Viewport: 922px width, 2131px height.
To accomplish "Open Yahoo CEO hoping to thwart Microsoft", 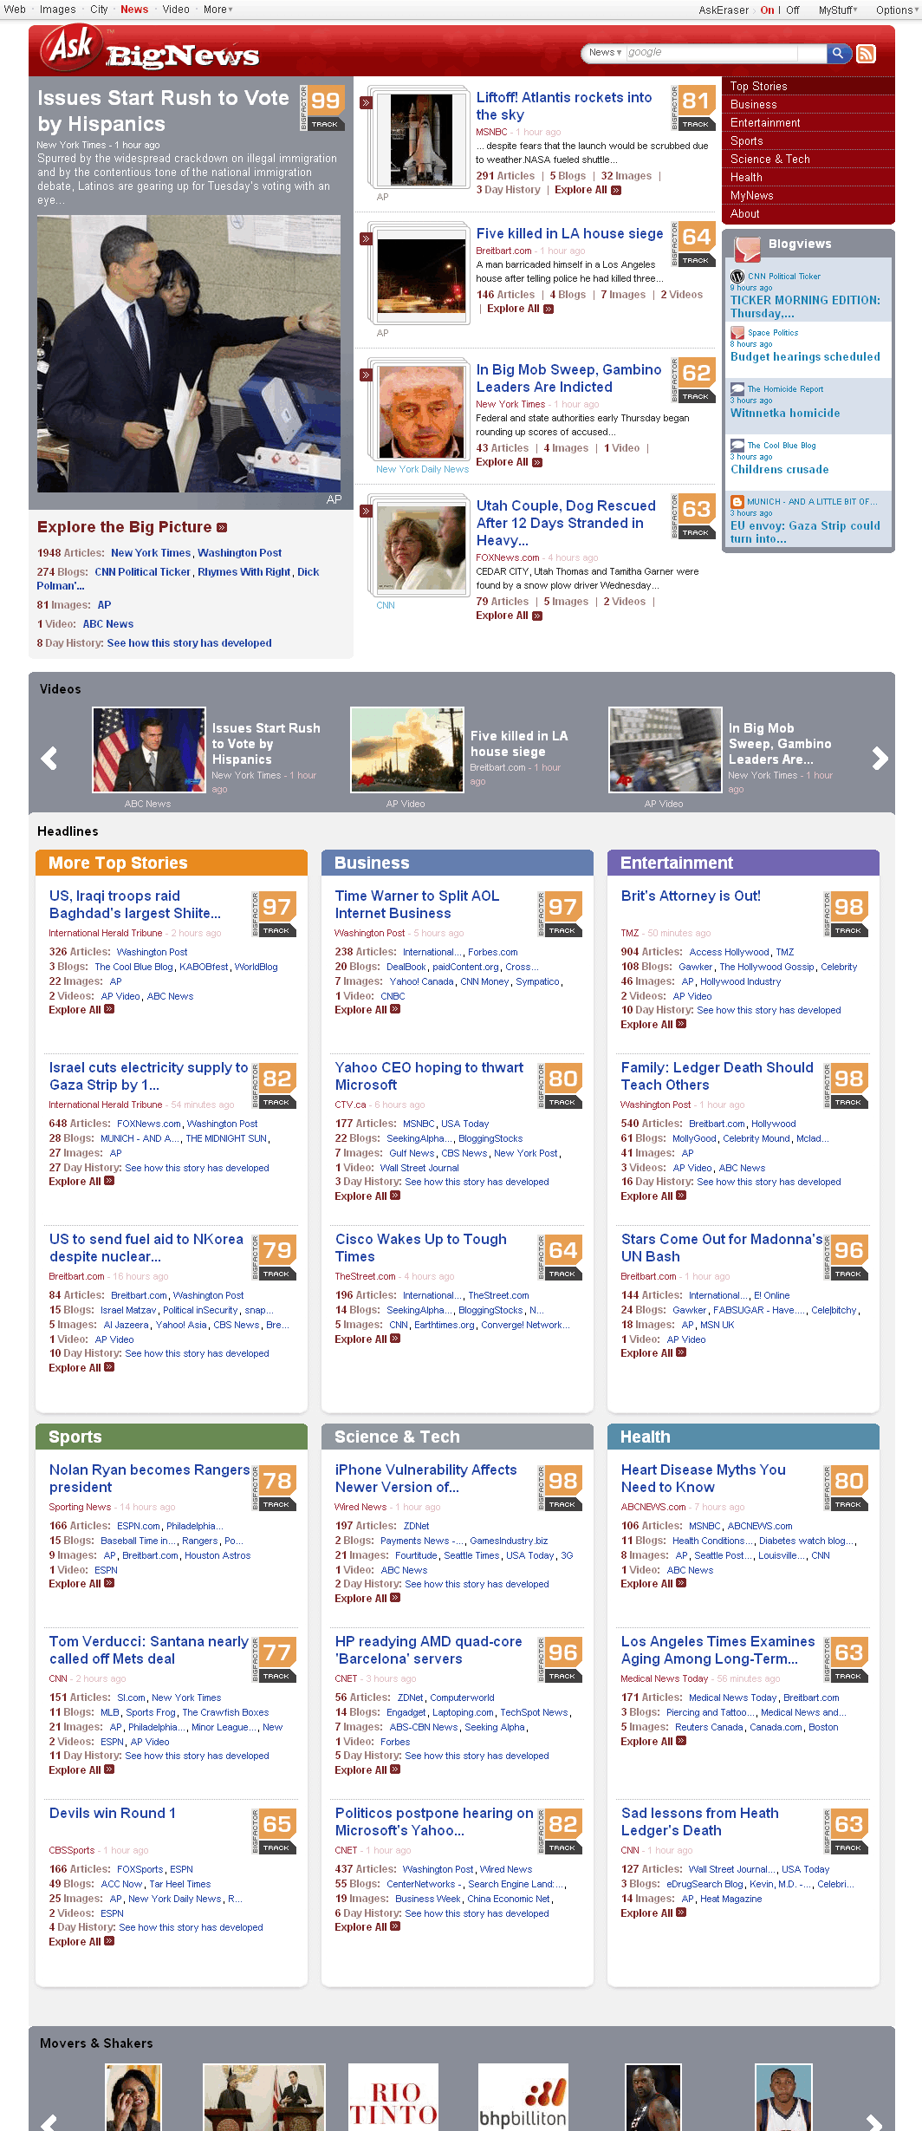I will pyautogui.click(x=429, y=1076).
